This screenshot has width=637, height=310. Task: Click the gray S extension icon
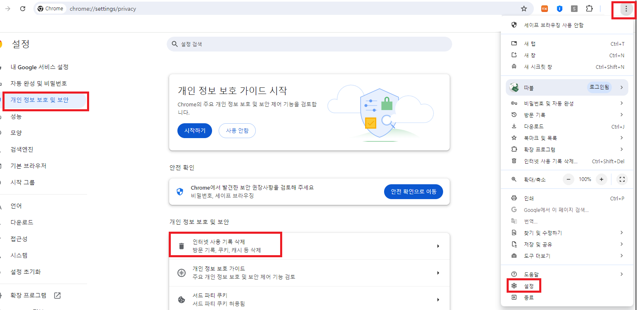tap(574, 9)
